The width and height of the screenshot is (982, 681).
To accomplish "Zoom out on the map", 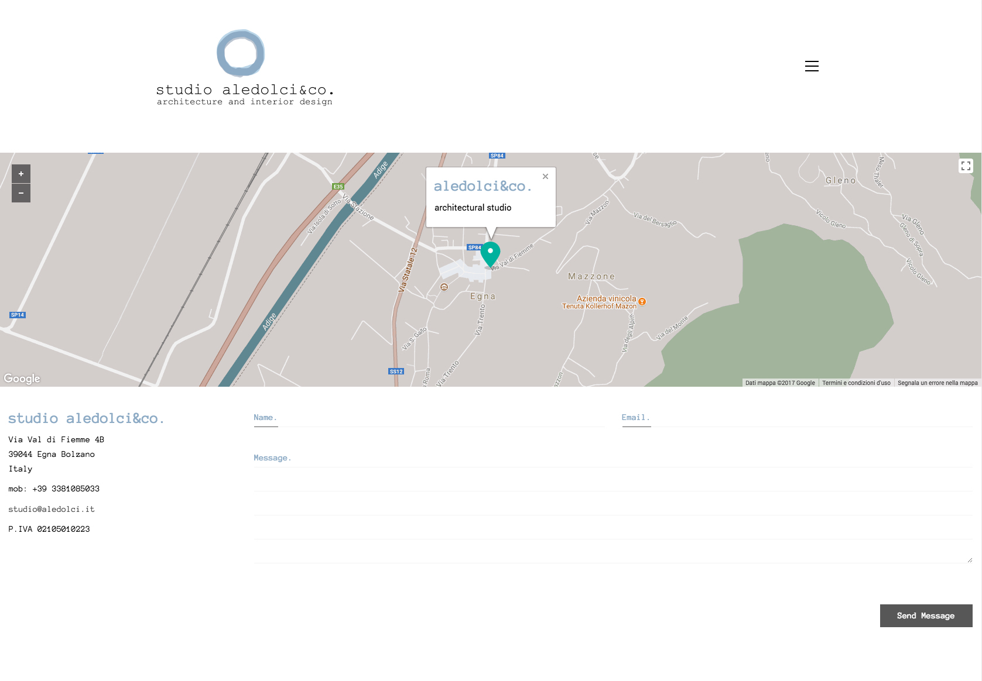I will click(x=21, y=193).
